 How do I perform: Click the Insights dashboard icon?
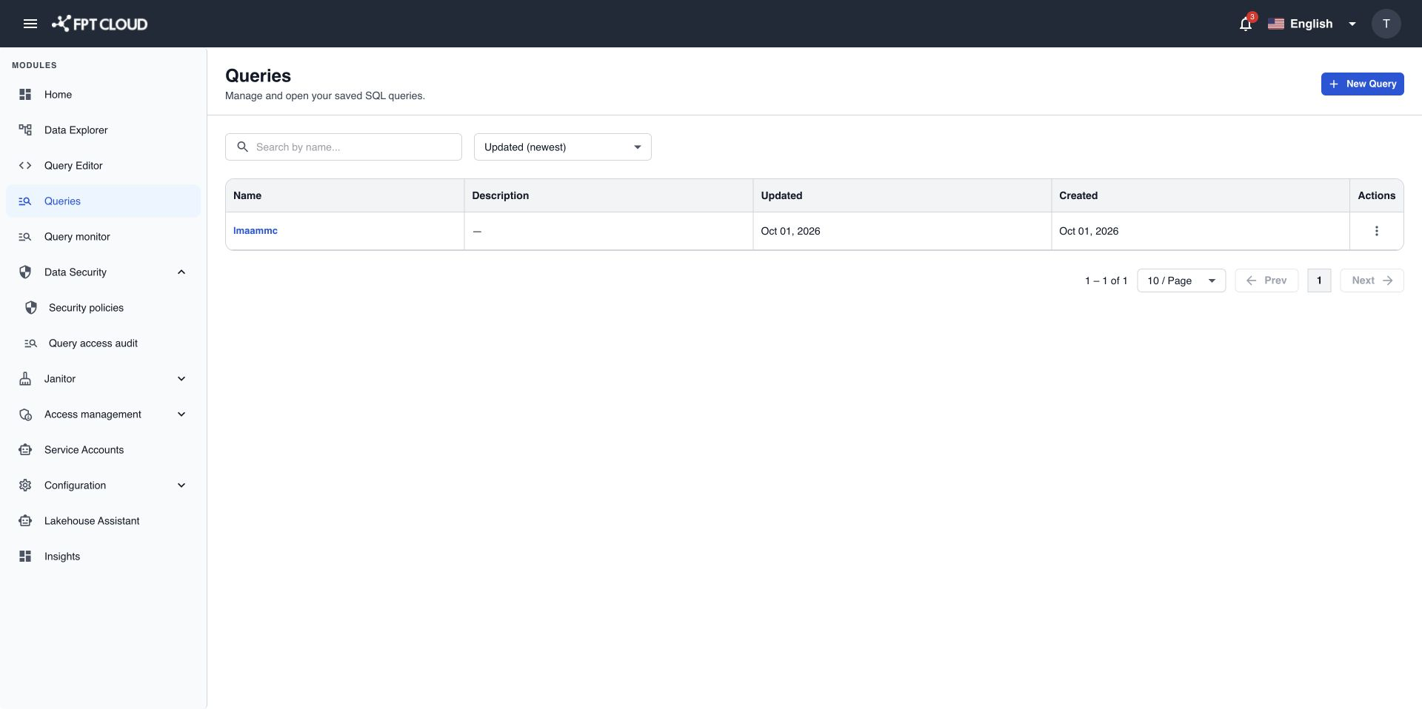pos(25,557)
